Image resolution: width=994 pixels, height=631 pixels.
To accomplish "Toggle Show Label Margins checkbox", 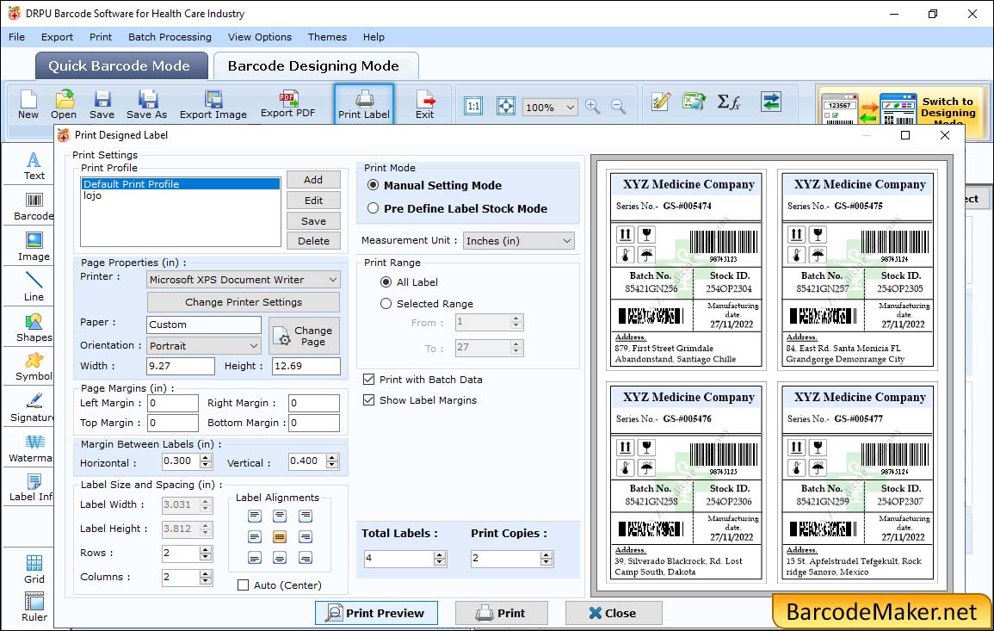I will coord(368,400).
